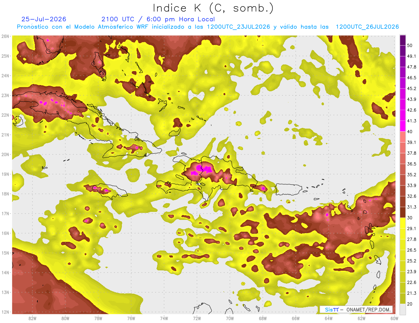The image size is (419, 323).
Task: Click the '22N' latitude label
Action: (x=5, y=115)
